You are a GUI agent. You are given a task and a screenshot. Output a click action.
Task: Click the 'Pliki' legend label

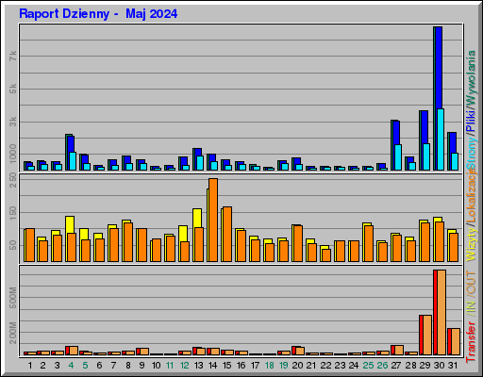472,121
